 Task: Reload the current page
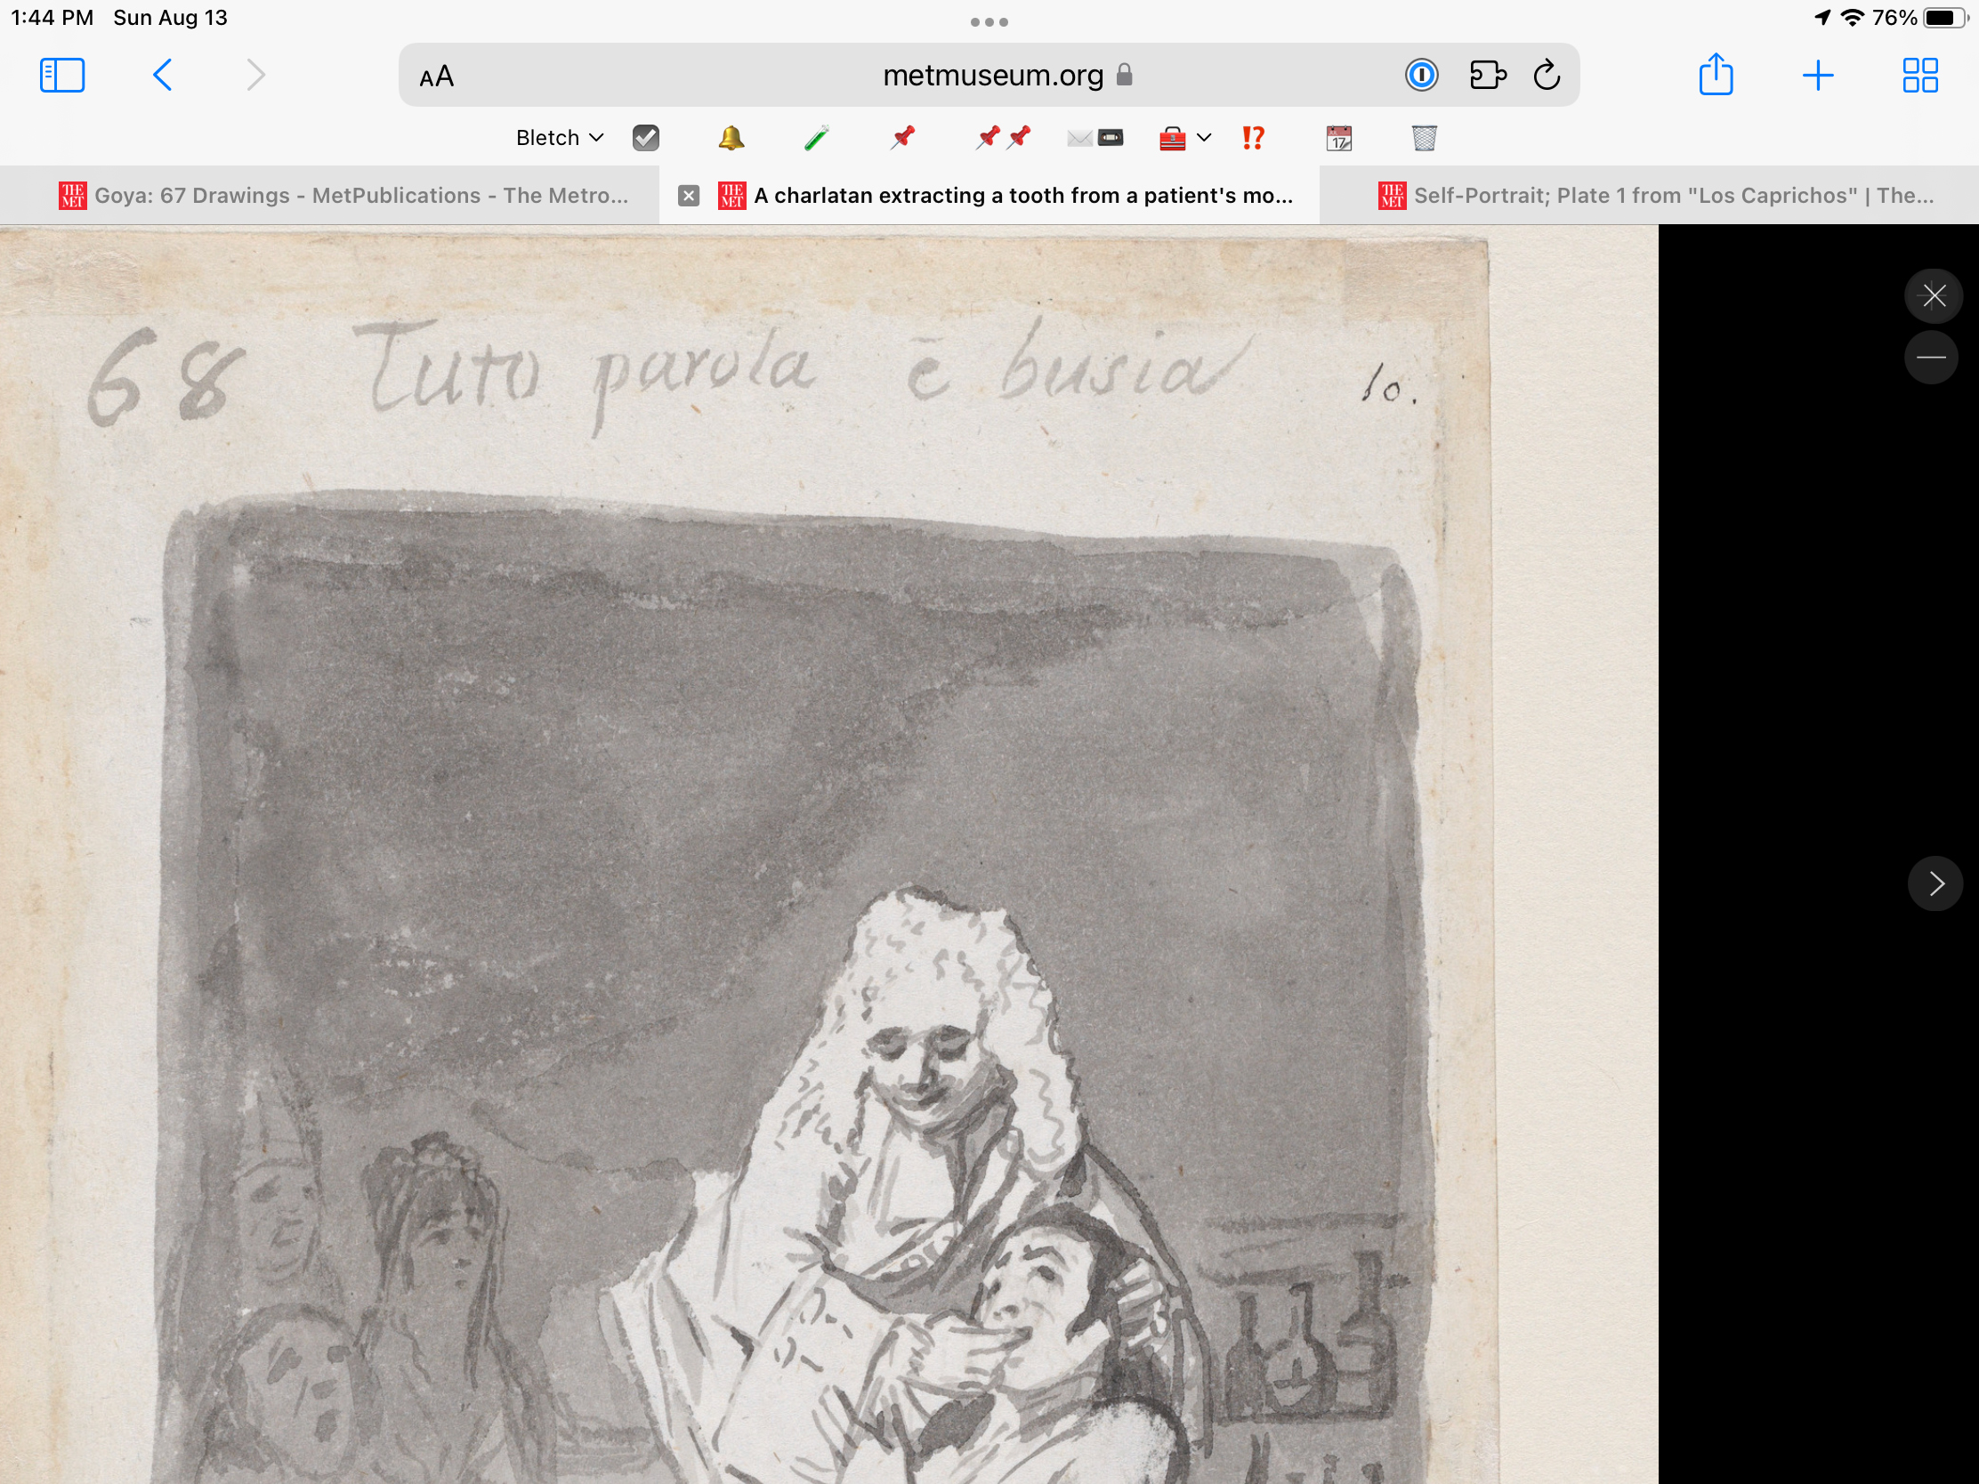1547,75
